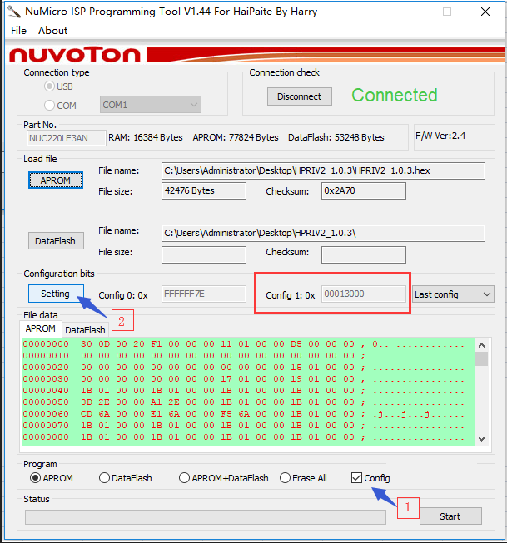This screenshot has width=507, height=543.
Task: Click hex data row 00000050
Action: [x=243, y=402]
